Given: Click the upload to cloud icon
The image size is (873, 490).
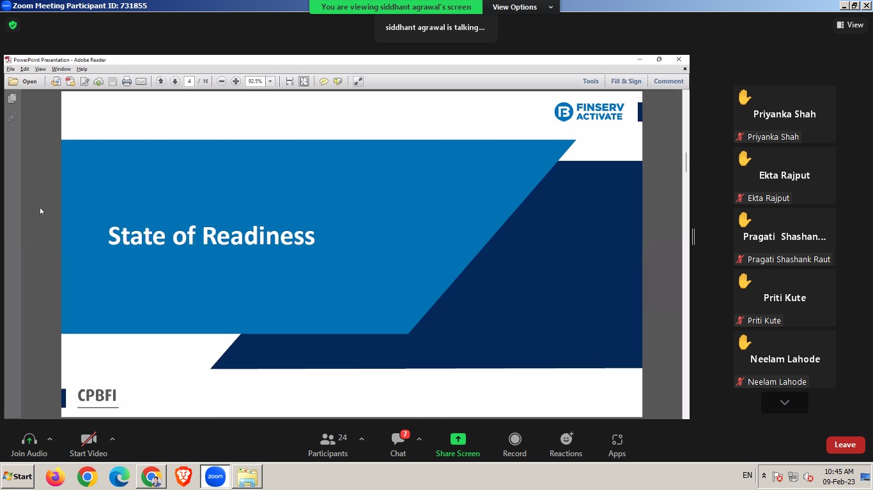Looking at the screenshot, I should click(x=98, y=82).
